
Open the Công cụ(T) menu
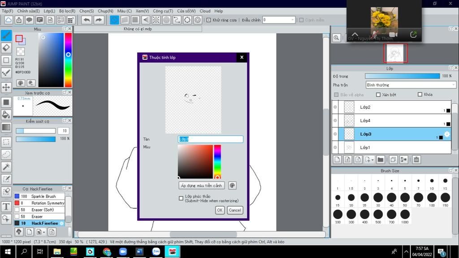coord(163,11)
